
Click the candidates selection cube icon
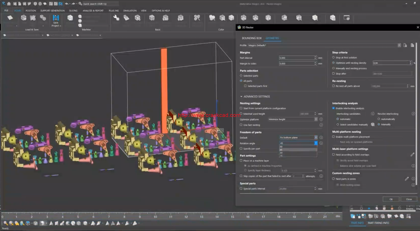click(x=373, y=124)
